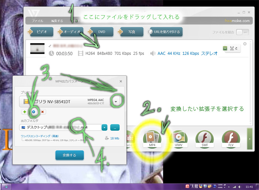Open the output folder dropdown arrow
Image resolution: width=259 pixels, height=190 pixels.
click(x=104, y=127)
